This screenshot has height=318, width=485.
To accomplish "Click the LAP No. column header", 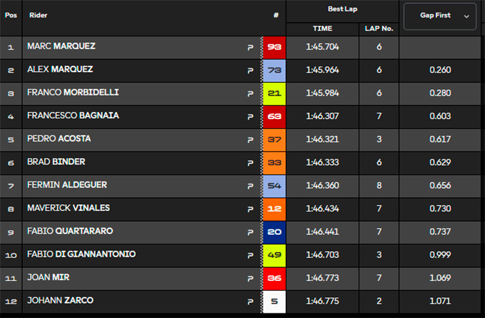I will click(x=379, y=29).
